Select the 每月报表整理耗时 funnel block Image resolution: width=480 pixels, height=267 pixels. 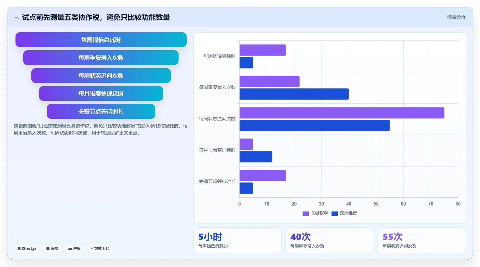(101, 93)
